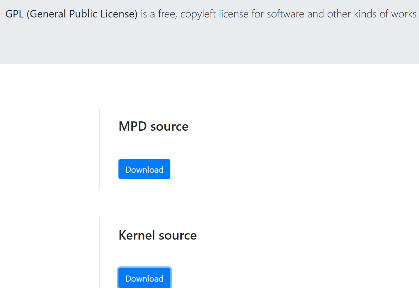Click the word 'Kernel' in the second heading
Viewport: 419px width, 288px height.
[x=137, y=235]
